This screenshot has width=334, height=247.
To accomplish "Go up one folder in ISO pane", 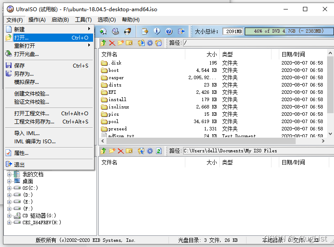I will click(103, 43).
